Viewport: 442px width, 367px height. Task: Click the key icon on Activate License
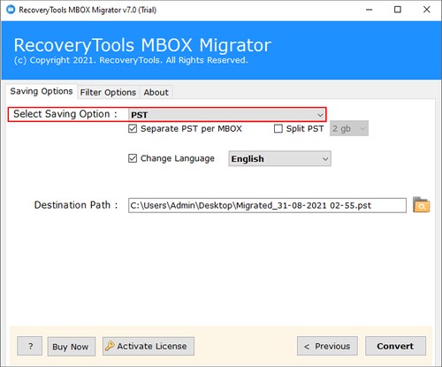[x=110, y=346]
